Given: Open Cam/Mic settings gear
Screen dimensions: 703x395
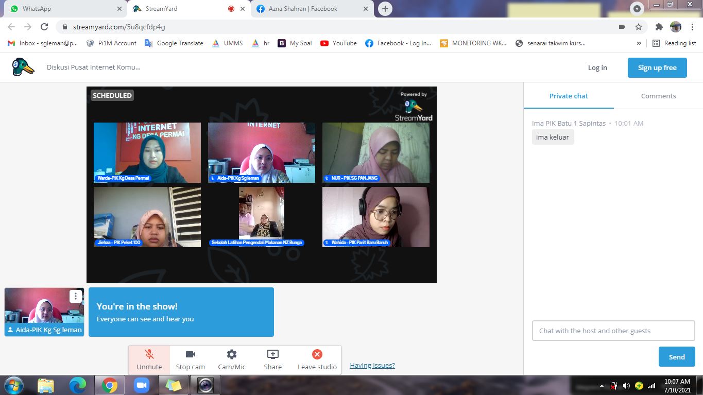Looking at the screenshot, I should 232,359.
